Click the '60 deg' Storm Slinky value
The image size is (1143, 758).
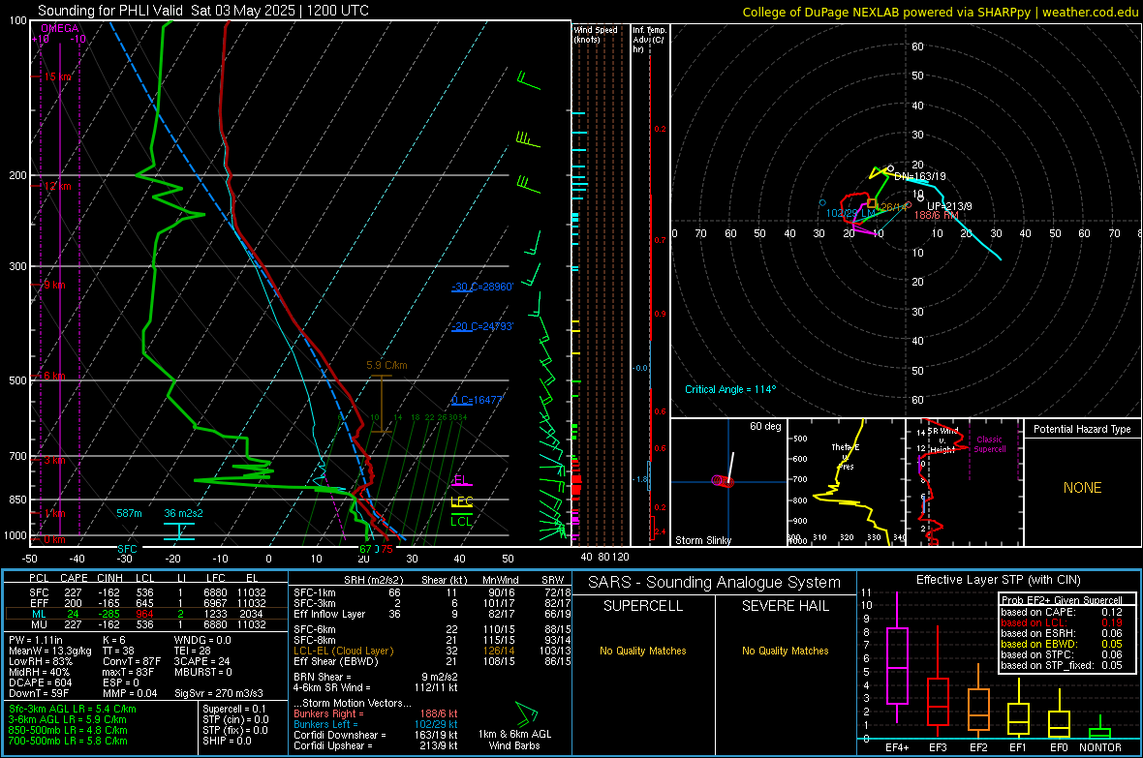[x=765, y=426]
